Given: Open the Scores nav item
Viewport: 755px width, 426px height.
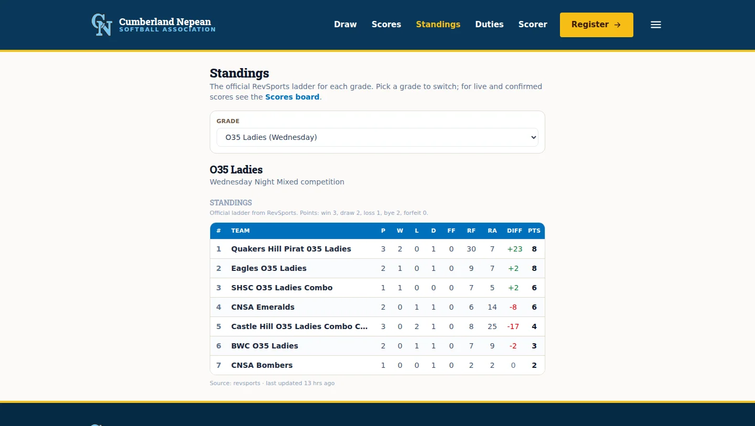Looking at the screenshot, I should (x=386, y=25).
